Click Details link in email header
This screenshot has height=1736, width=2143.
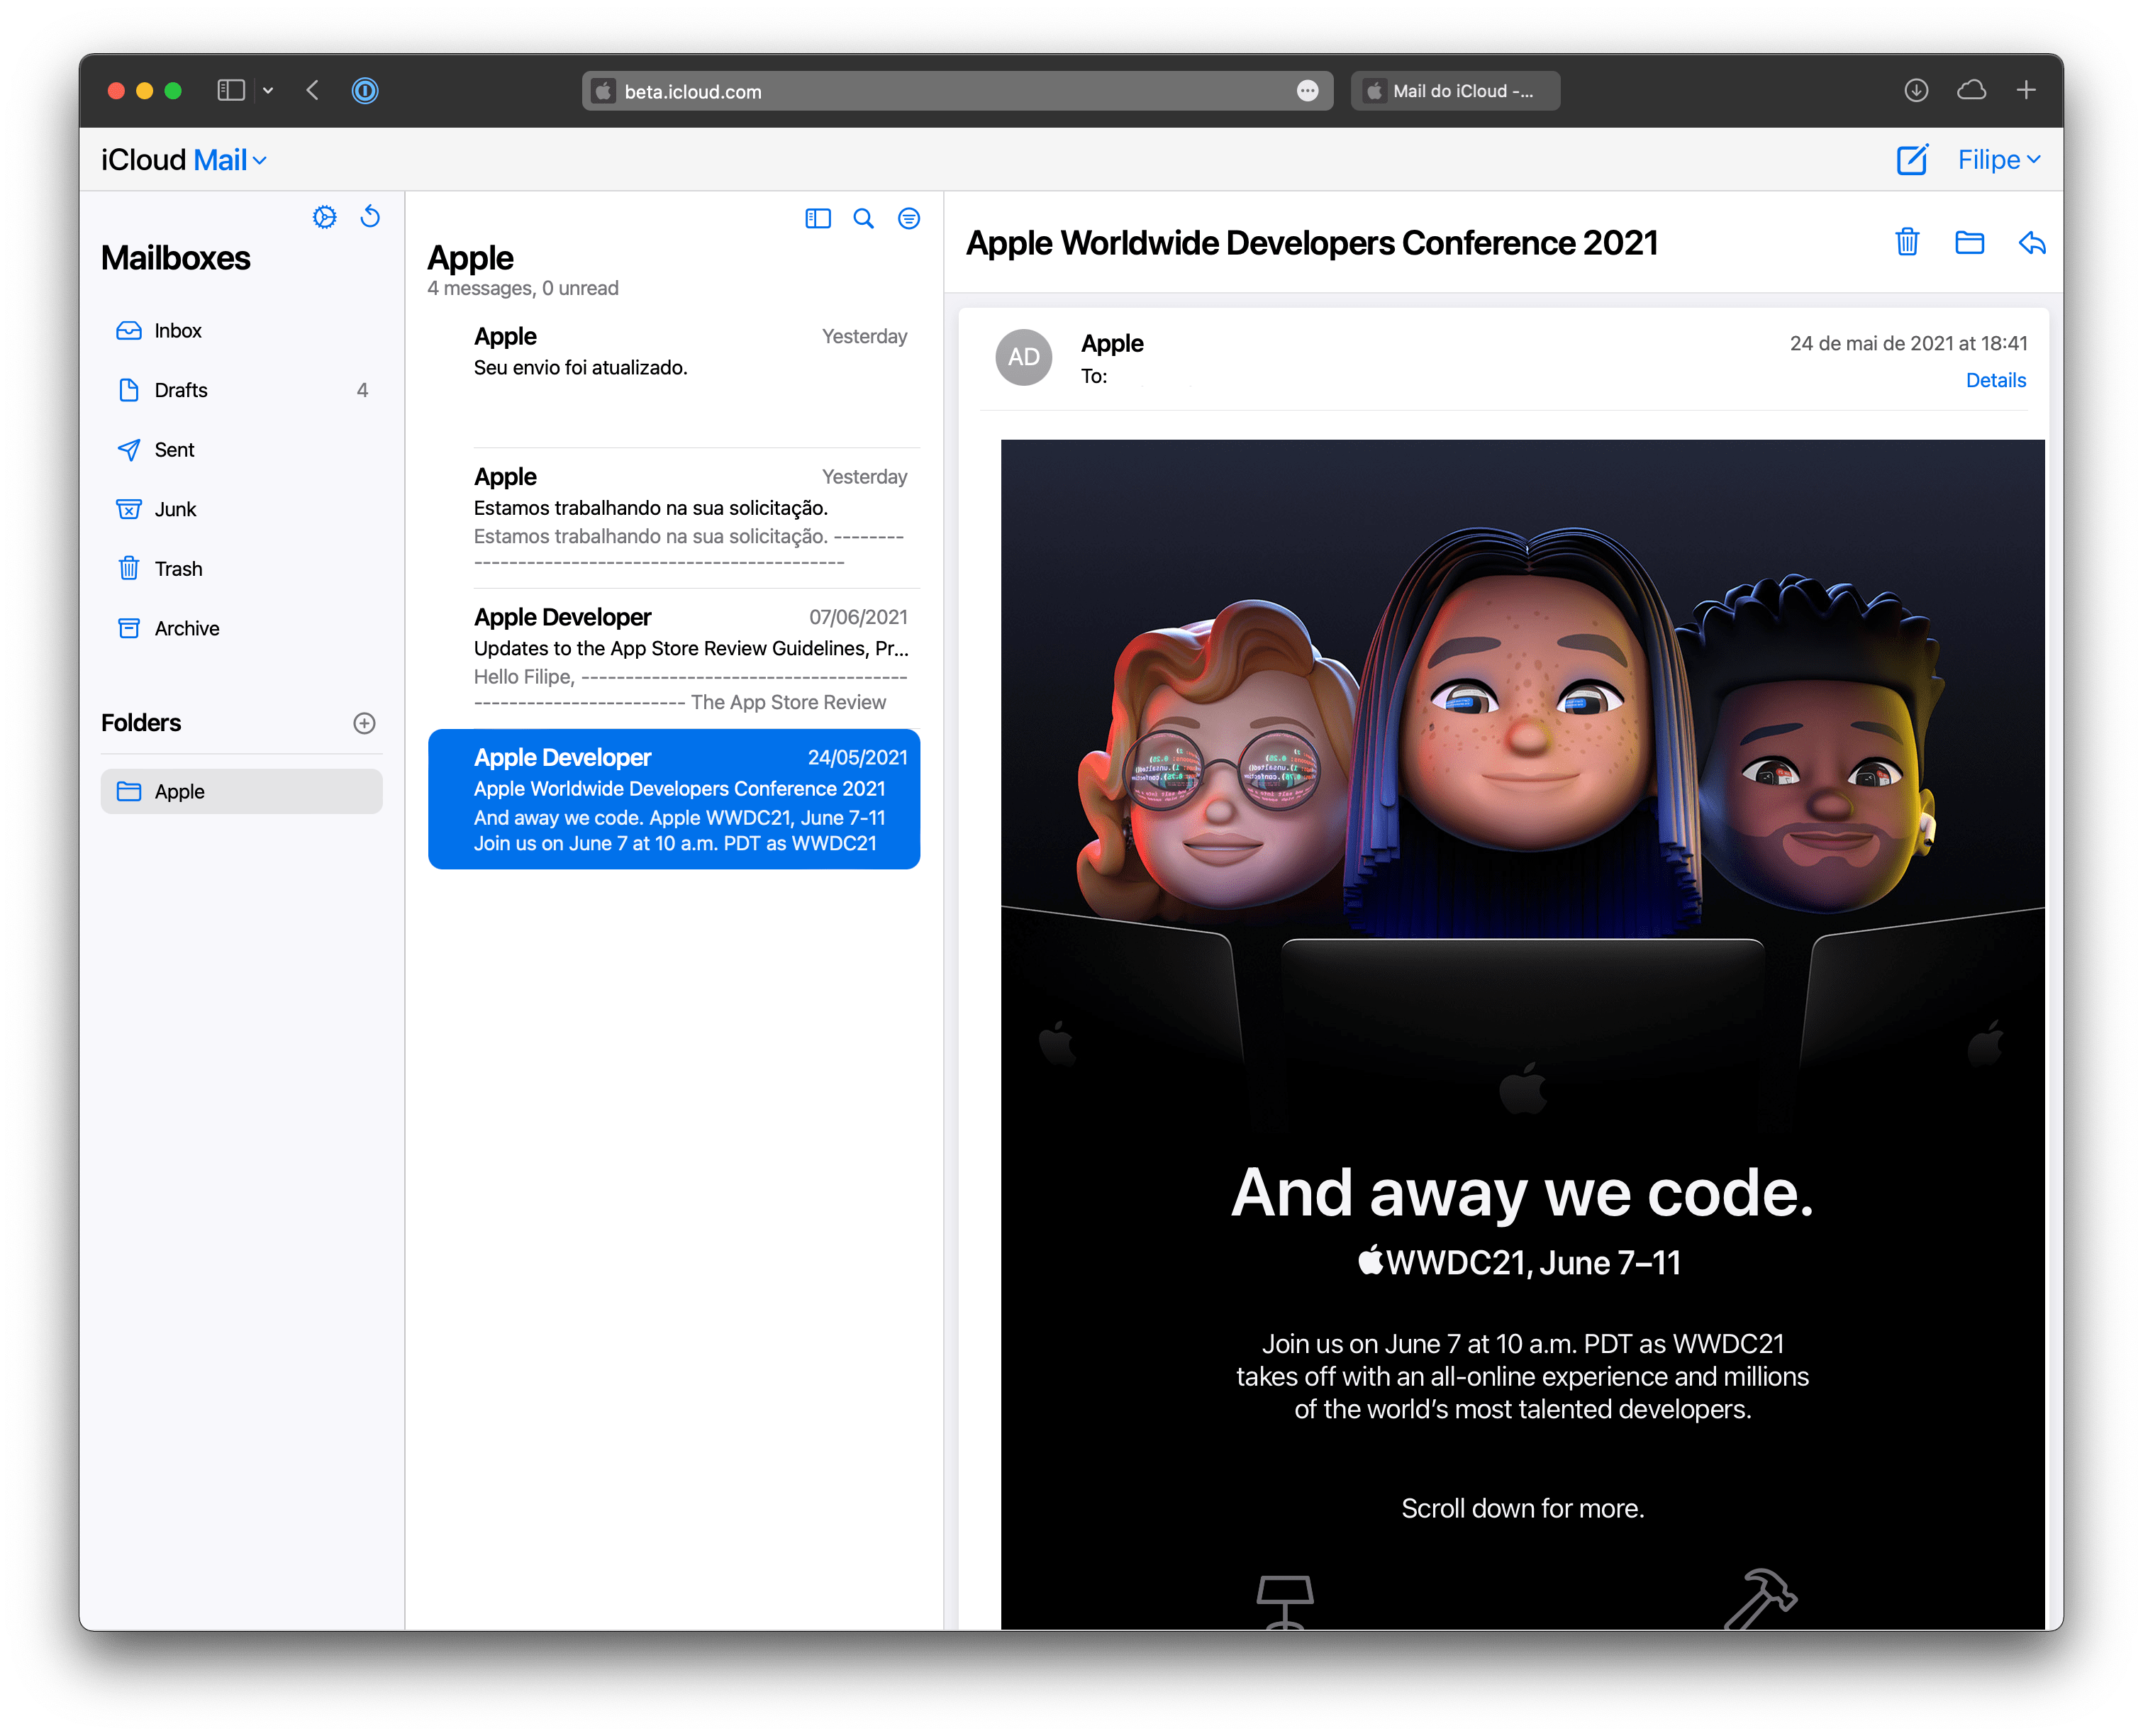[1994, 379]
